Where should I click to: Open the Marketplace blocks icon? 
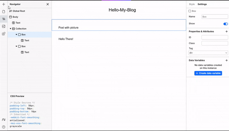point(4,34)
